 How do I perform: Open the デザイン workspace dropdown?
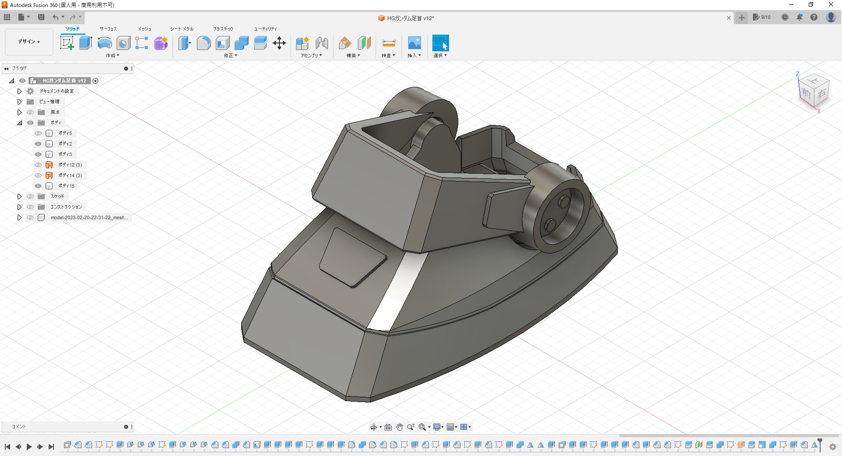coord(29,42)
